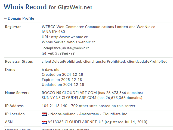The image size is (173, 130).
Task: Click the flag icon beside AS13335
Action: pos(44,122)
